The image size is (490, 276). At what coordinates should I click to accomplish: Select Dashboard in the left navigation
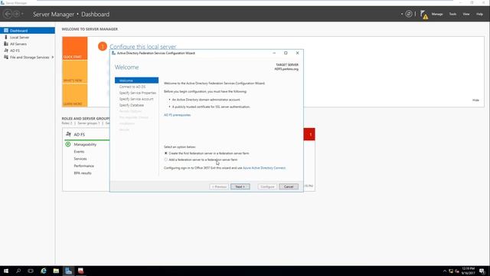(x=28, y=31)
